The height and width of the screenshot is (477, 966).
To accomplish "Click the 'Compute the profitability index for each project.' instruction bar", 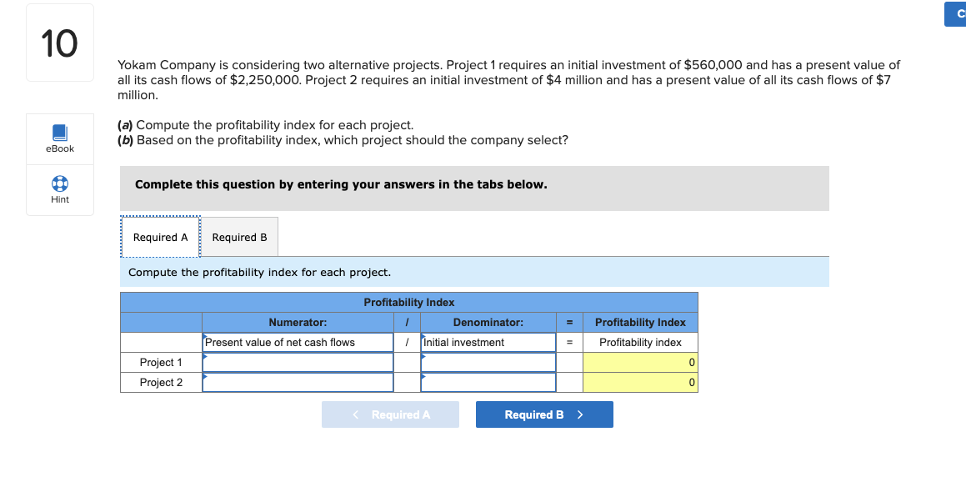I will click(x=474, y=272).
